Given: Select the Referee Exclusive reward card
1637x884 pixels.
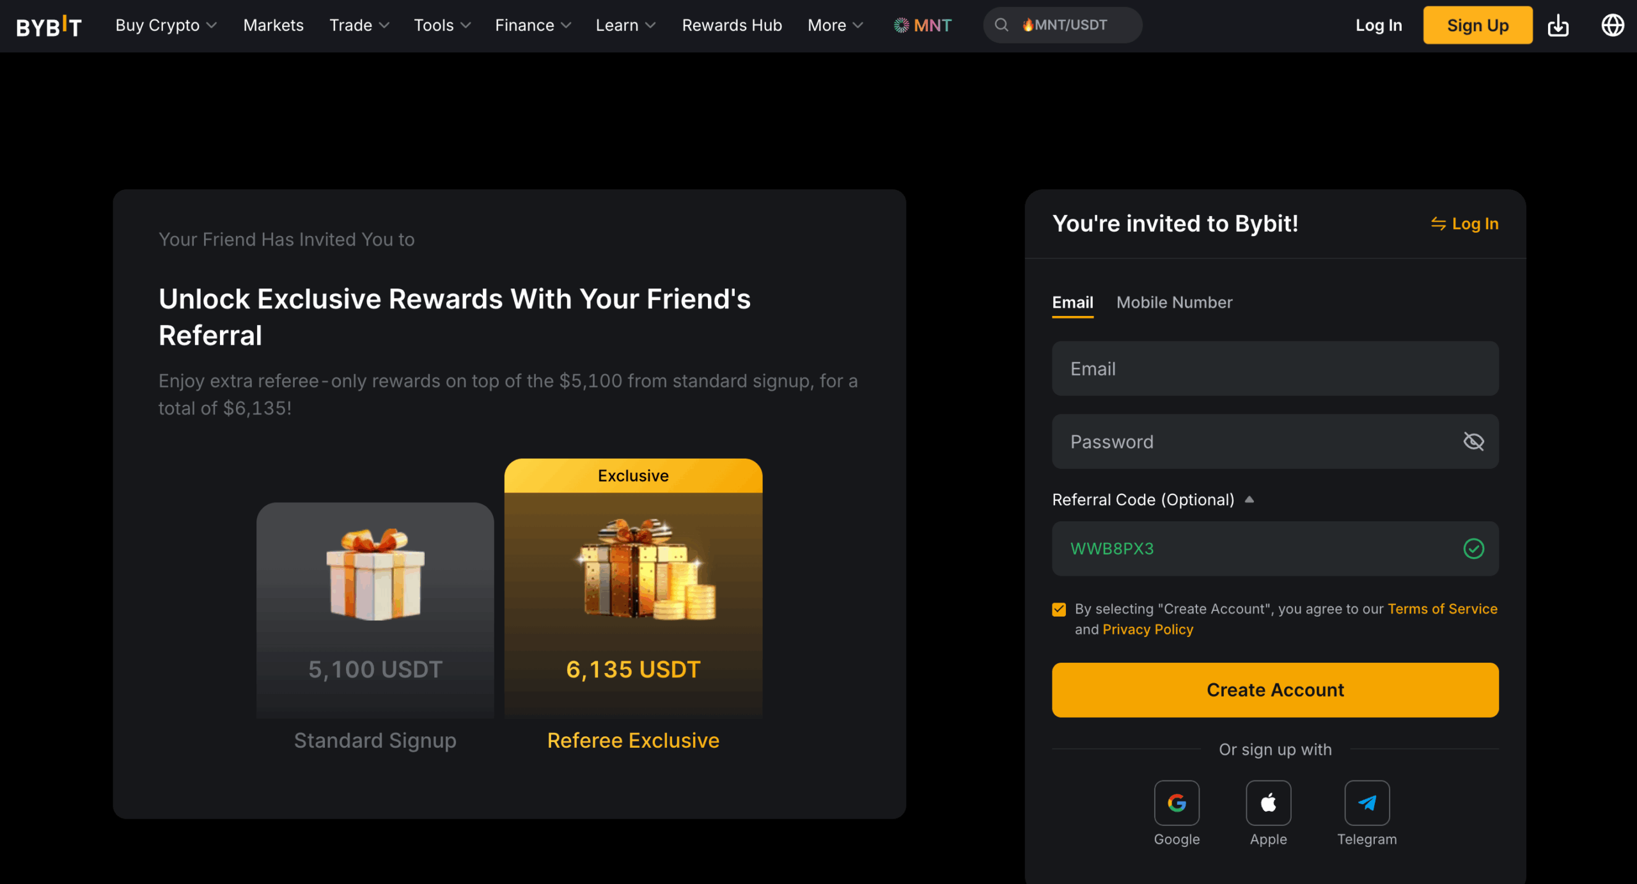Looking at the screenshot, I should [633, 588].
